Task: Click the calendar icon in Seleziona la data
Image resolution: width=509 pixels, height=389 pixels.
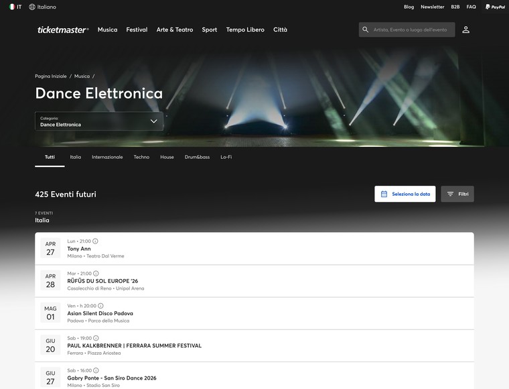Action: point(384,194)
